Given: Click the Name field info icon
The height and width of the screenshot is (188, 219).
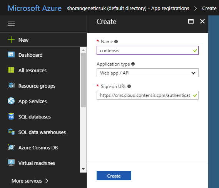Looking at the screenshot, I should coord(116,41).
